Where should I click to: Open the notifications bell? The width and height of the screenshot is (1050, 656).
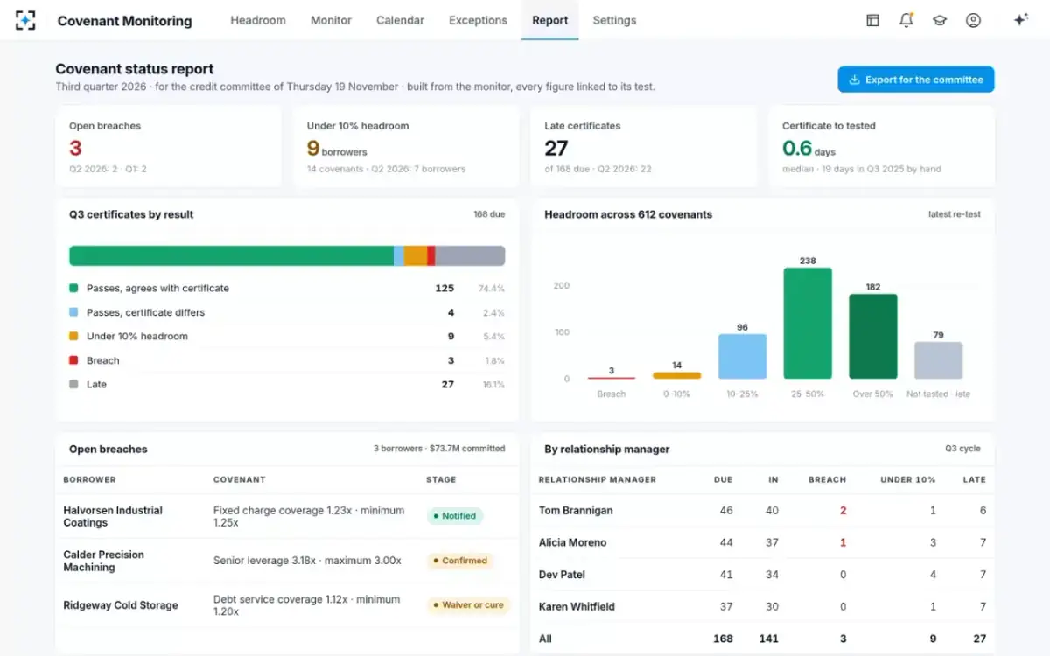tap(906, 20)
